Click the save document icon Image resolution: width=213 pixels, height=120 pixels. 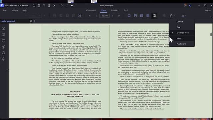pos(39,6)
